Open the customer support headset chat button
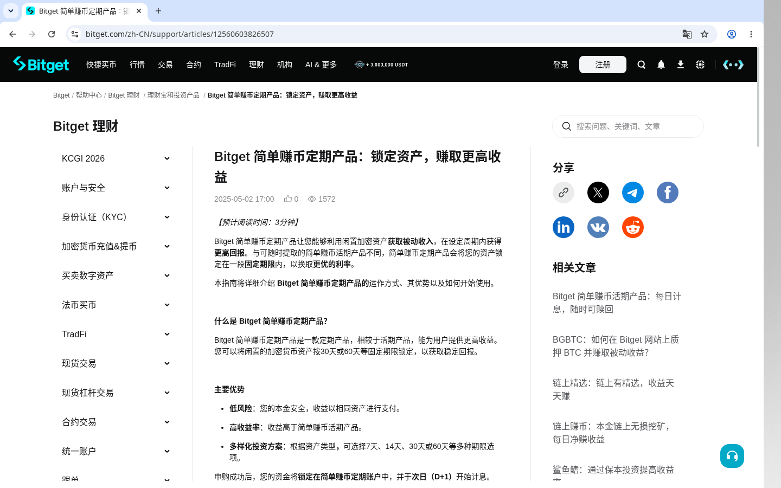This screenshot has width=781, height=488. [732, 456]
